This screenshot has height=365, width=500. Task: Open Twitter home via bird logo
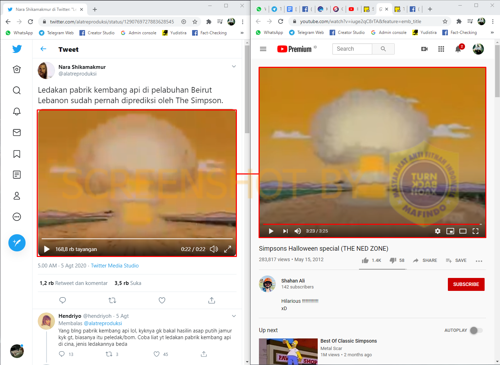click(17, 49)
